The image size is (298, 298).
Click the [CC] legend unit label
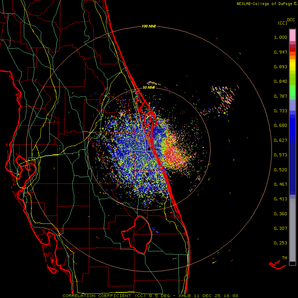point(282,23)
